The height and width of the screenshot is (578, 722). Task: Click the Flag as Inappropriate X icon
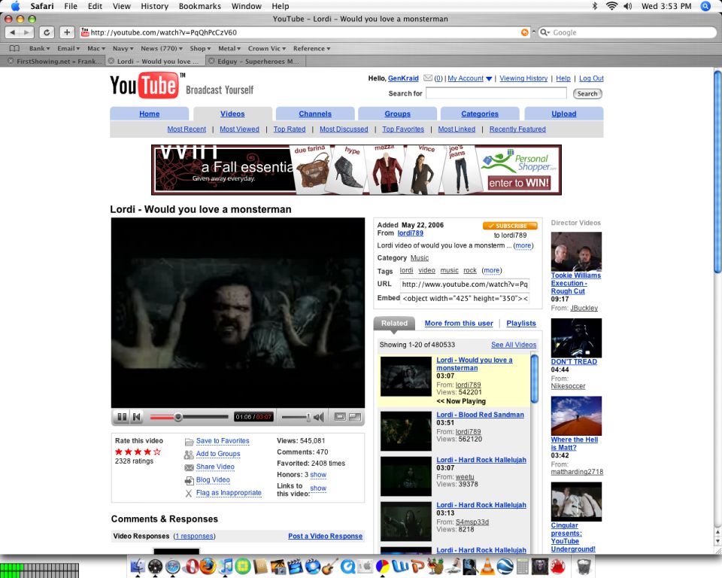point(188,493)
